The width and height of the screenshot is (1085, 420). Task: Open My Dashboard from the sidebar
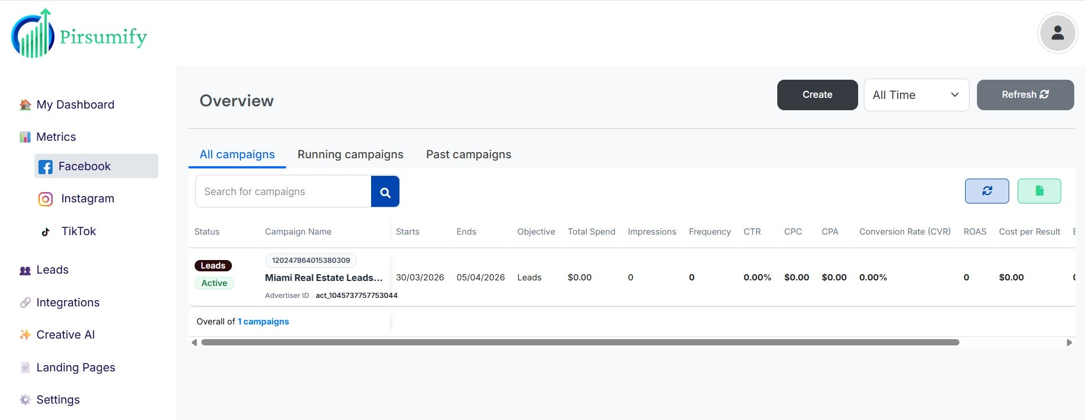tap(75, 105)
